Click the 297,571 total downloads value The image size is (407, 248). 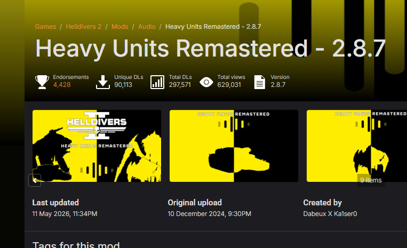(180, 85)
